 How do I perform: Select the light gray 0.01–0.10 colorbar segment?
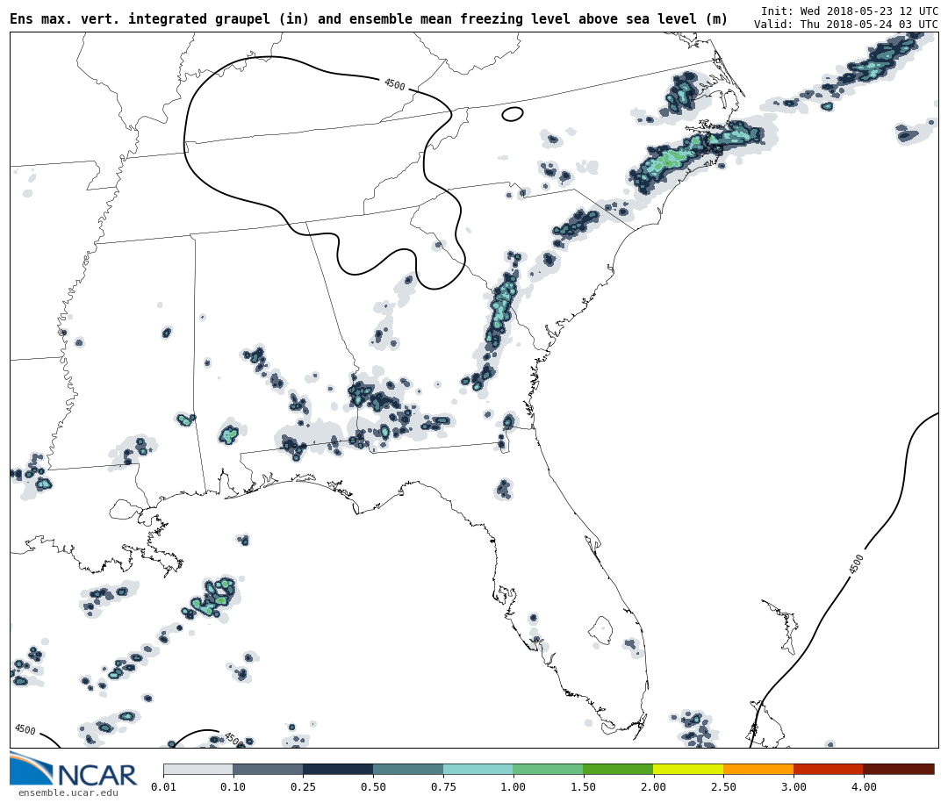pos(197,769)
